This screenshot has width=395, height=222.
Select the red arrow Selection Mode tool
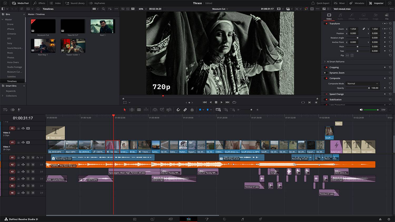[x=125, y=110]
